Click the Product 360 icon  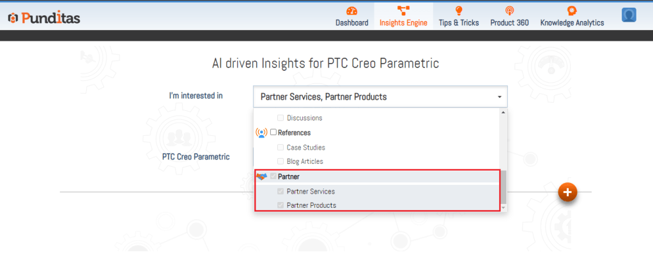(509, 11)
